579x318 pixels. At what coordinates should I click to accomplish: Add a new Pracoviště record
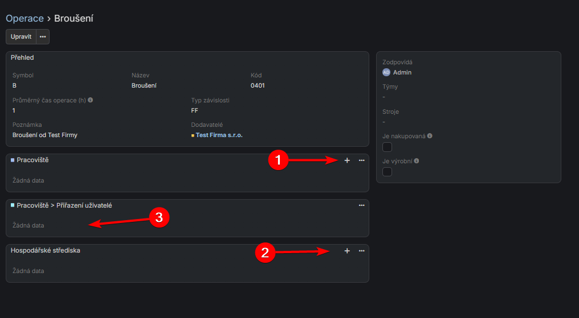tap(347, 160)
